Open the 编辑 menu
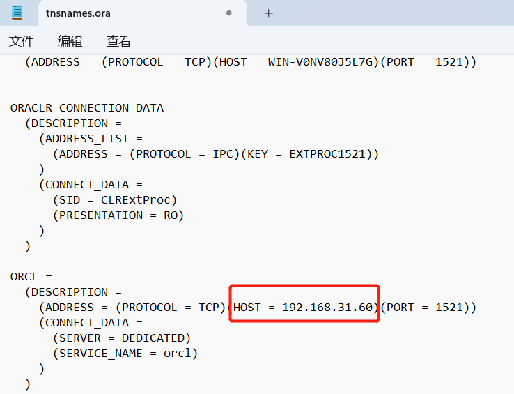 click(70, 41)
